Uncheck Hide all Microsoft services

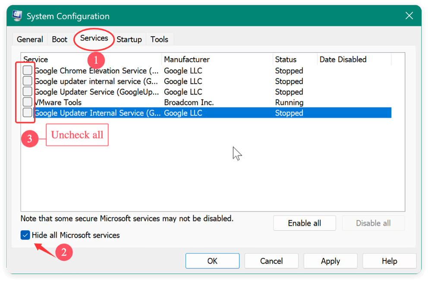click(25, 235)
